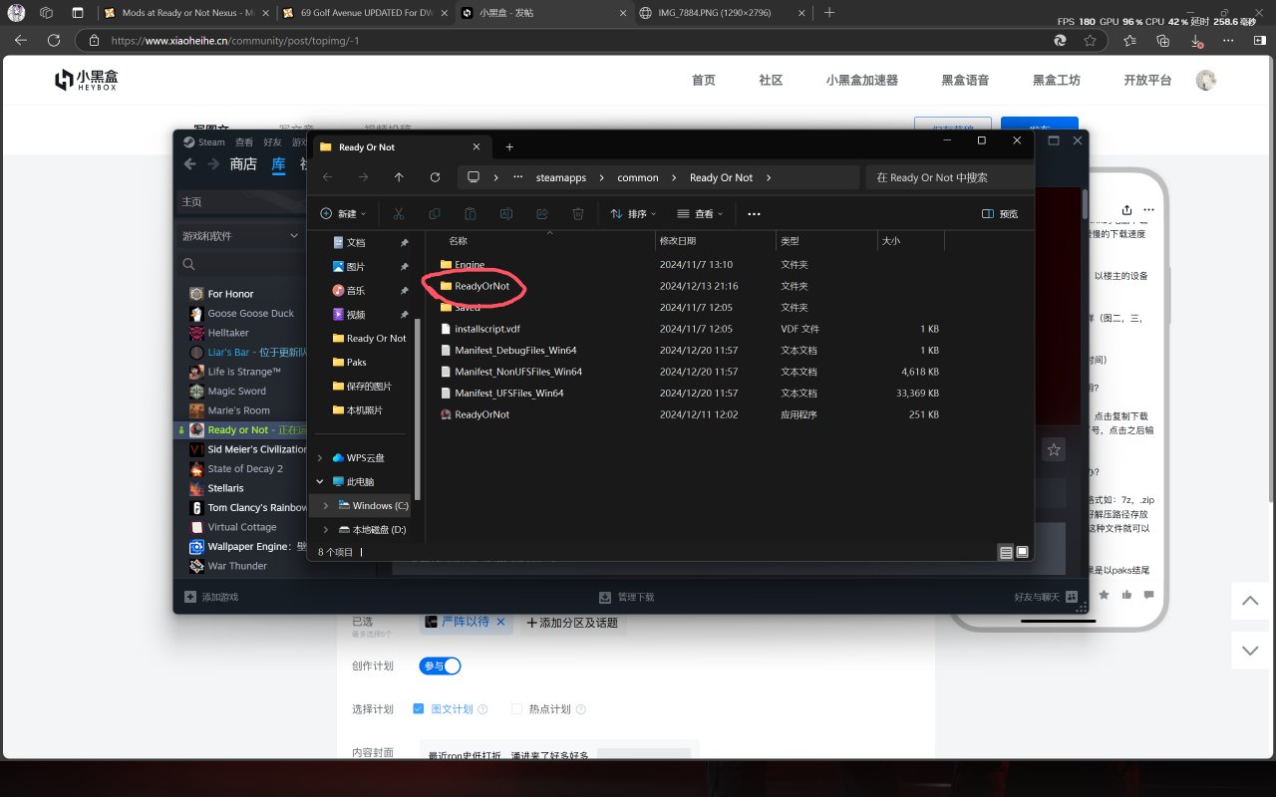1276x797 pixels.
Task: Toggle the 创作计划 参与 switch
Action: [x=441, y=665]
